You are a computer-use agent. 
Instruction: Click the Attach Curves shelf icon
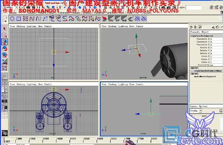[52, 19]
